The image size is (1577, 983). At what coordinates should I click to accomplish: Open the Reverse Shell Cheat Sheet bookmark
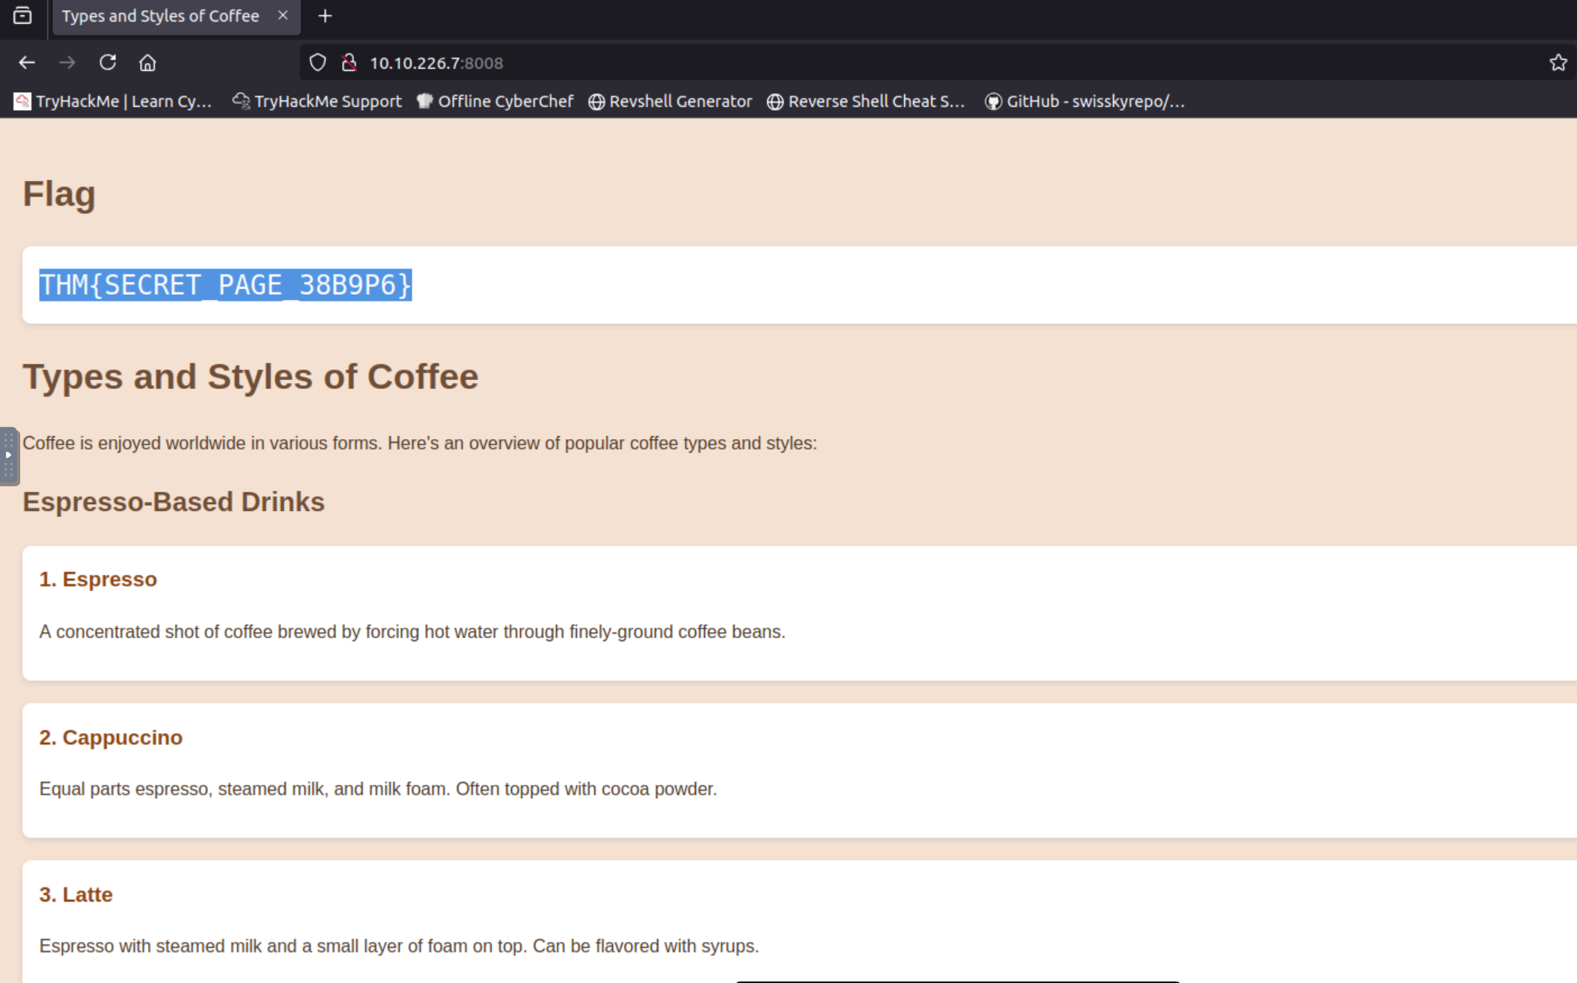click(x=866, y=102)
